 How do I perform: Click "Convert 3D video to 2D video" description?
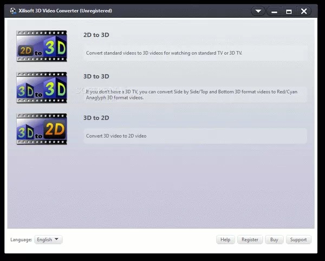tap(116, 136)
